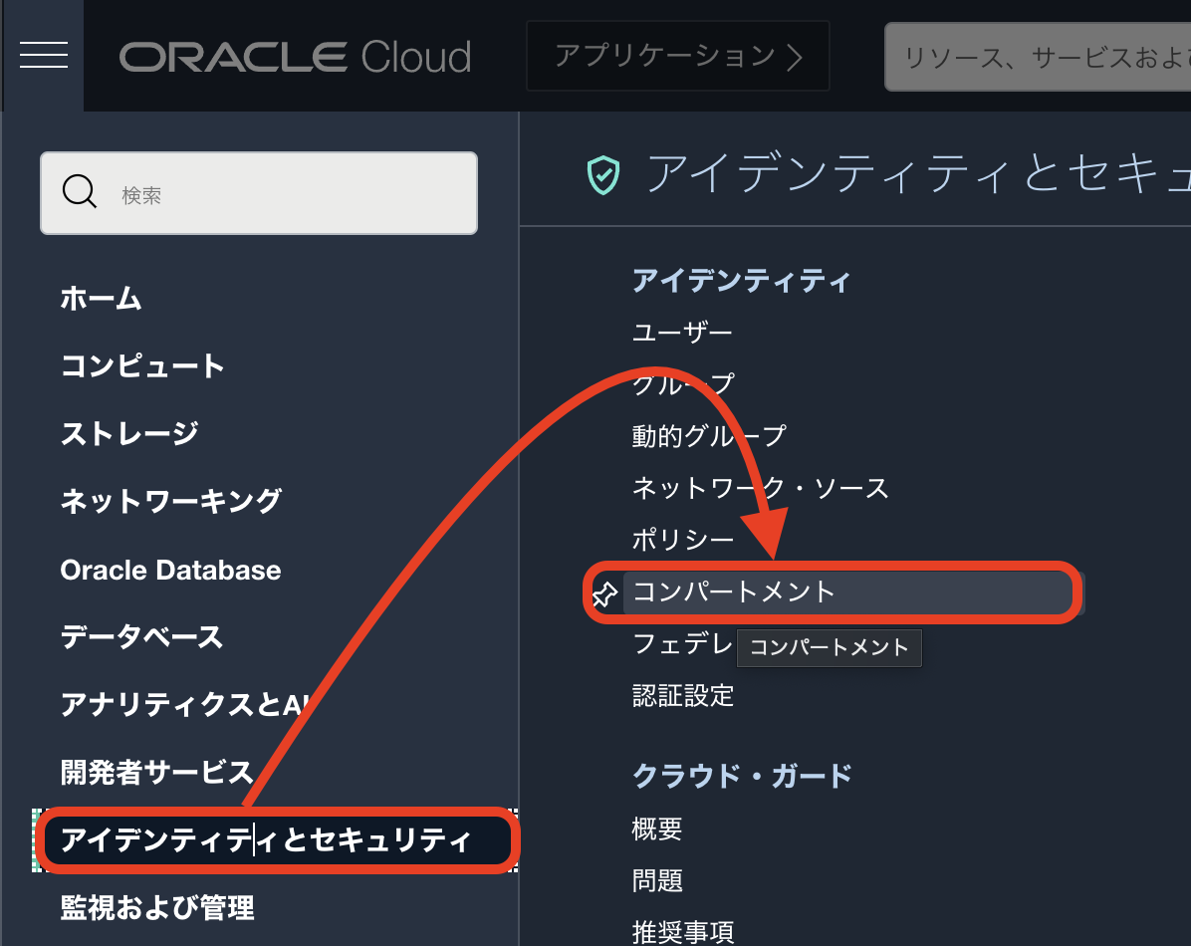Expand the アプリケーション dropdown
Image resolution: width=1191 pixels, height=946 pixels.
tap(677, 56)
